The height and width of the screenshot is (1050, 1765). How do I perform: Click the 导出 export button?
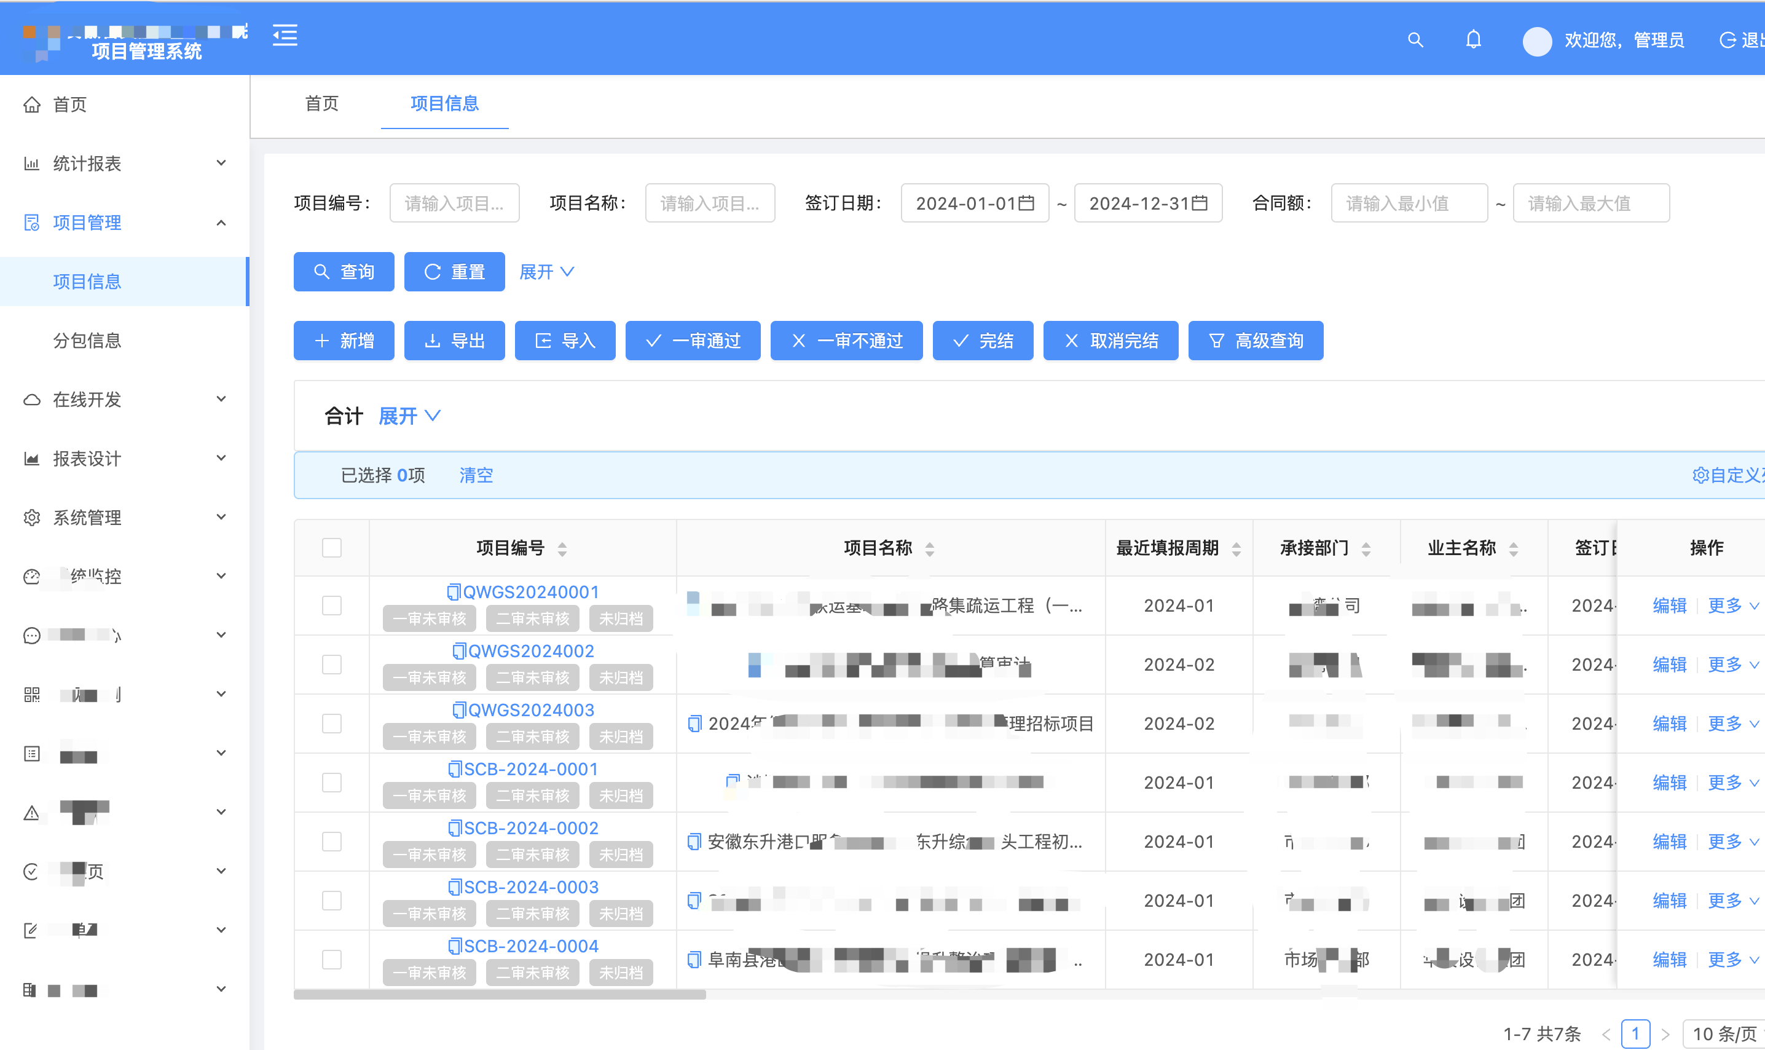(x=455, y=341)
